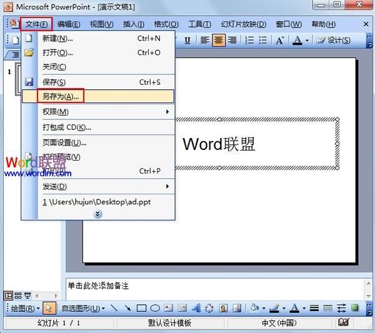The height and width of the screenshot is (333, 375).
Task: Open the 格式(O) menu
Action: pyautogui.click(x=166, y=24)
